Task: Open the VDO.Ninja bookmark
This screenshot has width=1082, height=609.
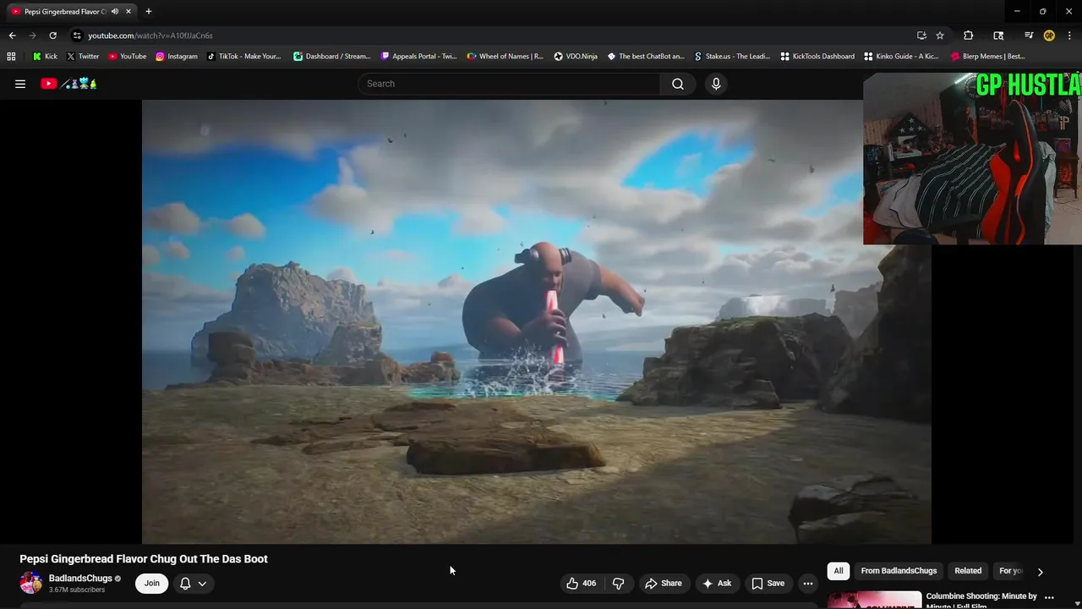Action: 576,57
